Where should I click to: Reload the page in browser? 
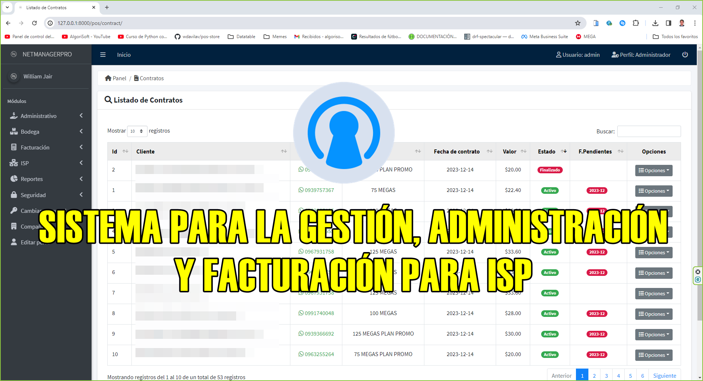(34, 23)
